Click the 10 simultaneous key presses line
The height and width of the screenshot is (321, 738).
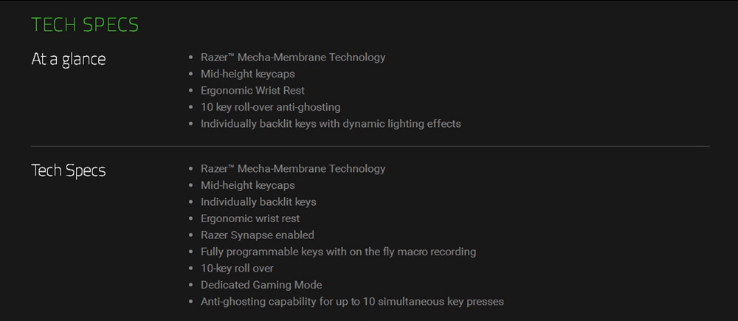click(x=352, y=302)
